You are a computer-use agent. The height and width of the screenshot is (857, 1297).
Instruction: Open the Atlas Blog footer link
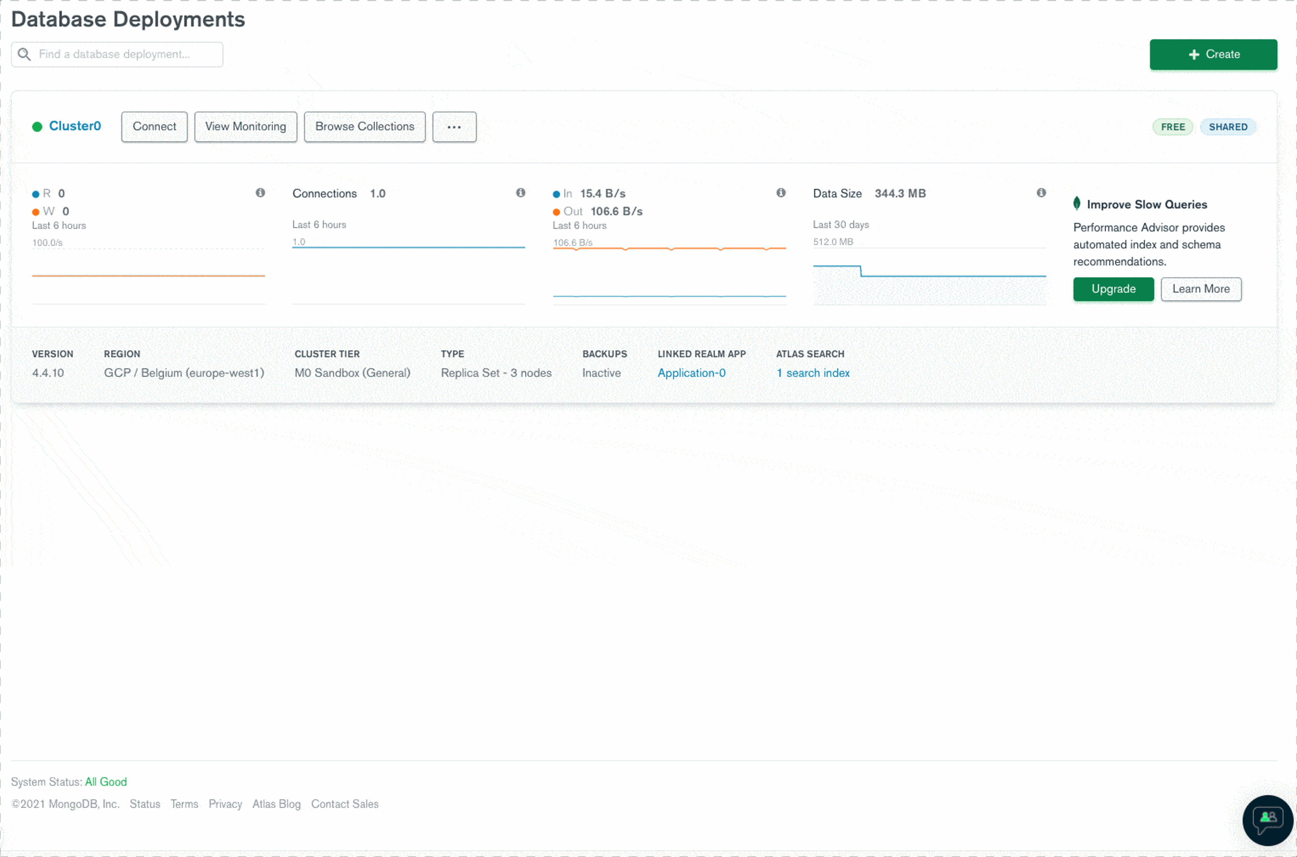[276, 805]
